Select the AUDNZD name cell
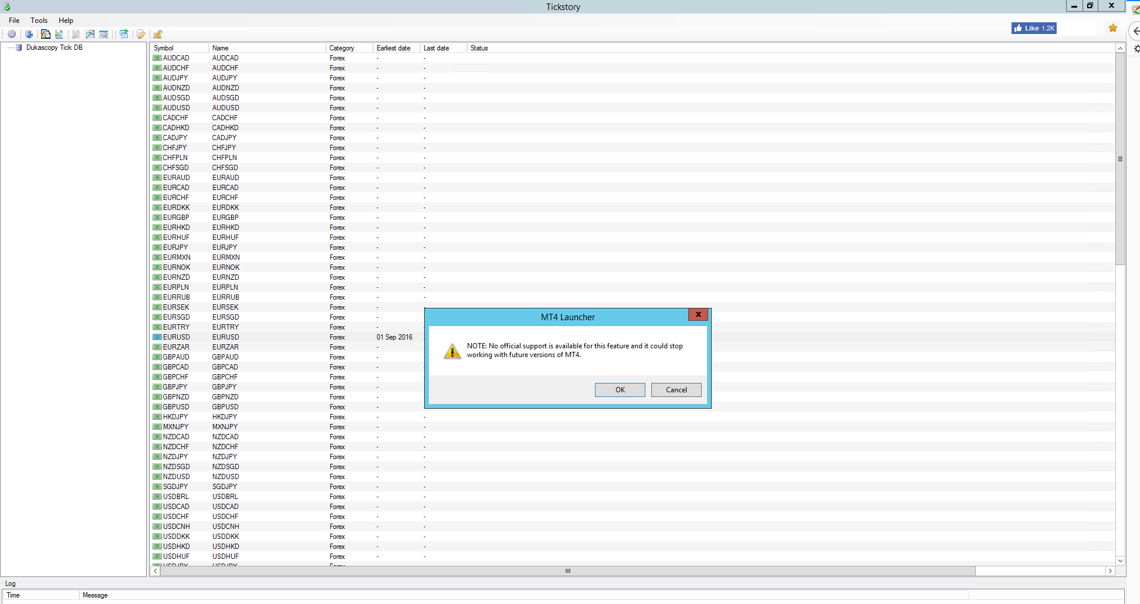This screenshot has width=1140, height=604. click(225, 88)
